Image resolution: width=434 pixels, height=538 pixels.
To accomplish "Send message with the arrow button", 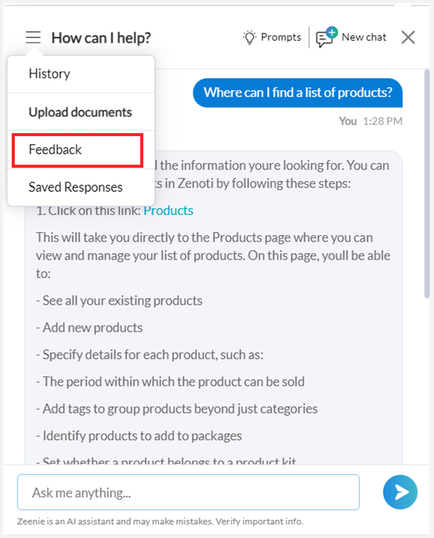I will tap(400, 492).
